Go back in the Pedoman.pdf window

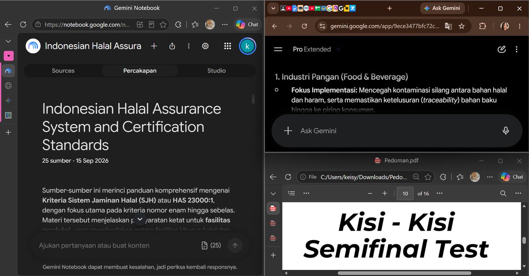click(x=273, y=177)
